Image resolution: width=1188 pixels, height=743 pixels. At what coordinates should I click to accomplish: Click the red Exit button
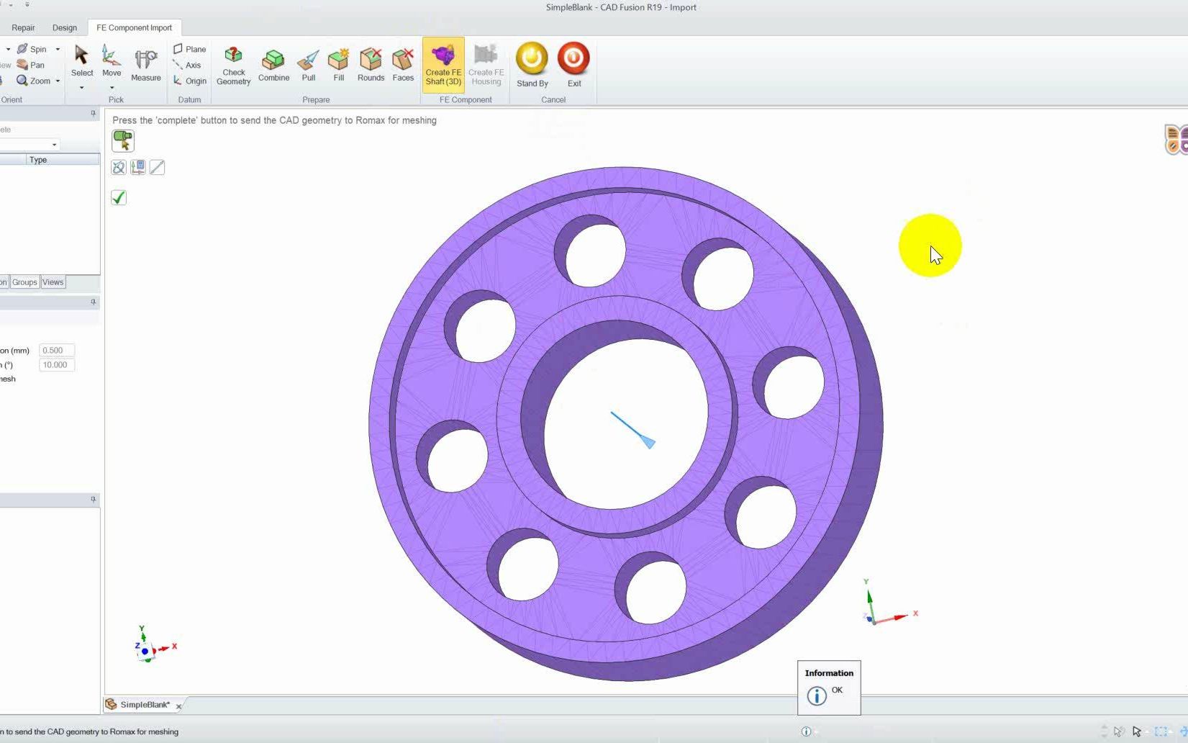[573, 65]
